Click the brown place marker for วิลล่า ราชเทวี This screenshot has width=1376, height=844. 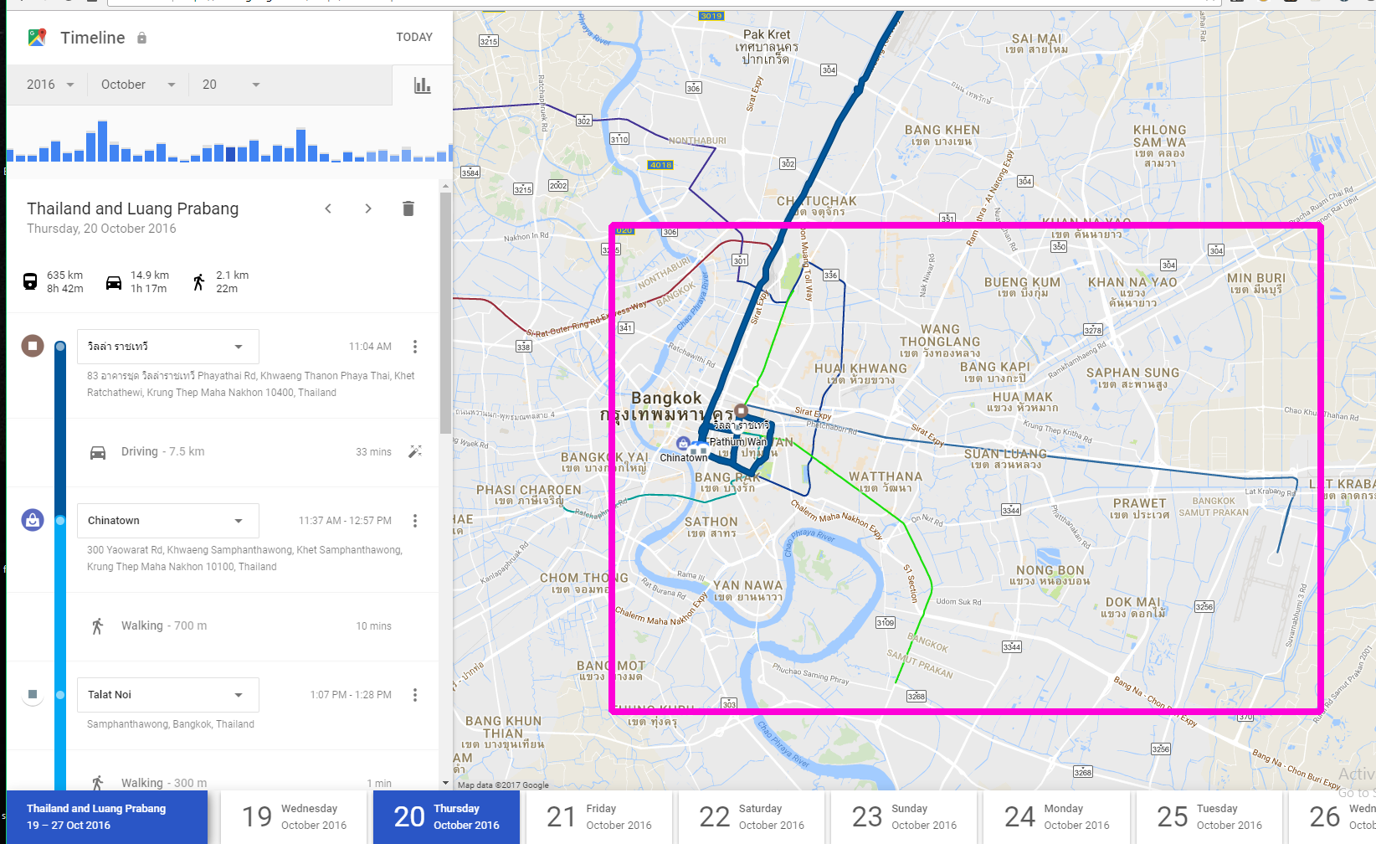click(x=33, y=345)
